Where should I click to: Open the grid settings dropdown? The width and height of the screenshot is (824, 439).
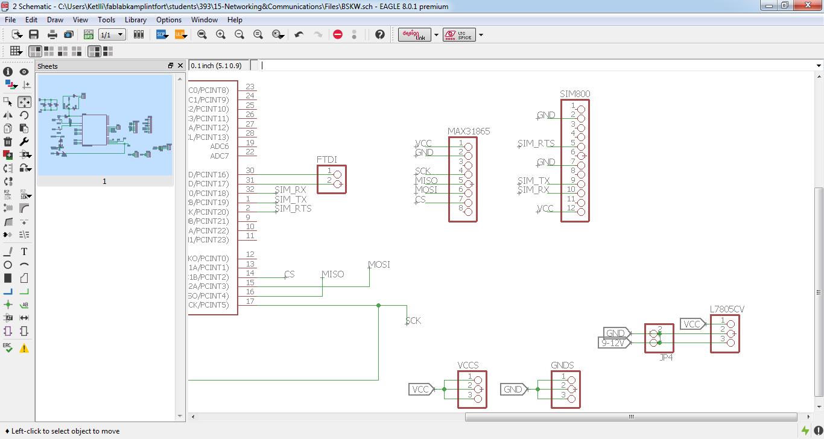click(17, 51)
